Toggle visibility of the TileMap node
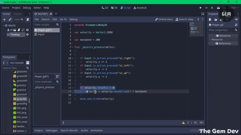Viewport: 241px width, 135px height. click(27, 34)
